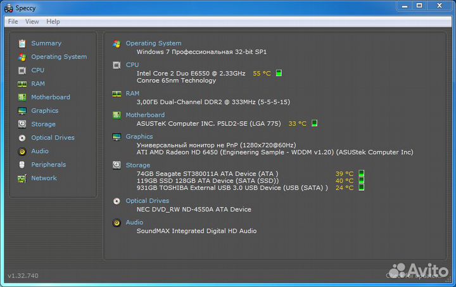
Task: Select the CPU chip icon in sidebar
Action: click(x=22, y=70)
